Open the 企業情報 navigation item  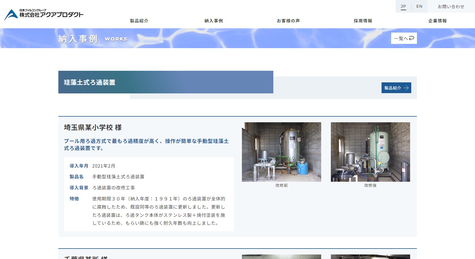point(437,21)
